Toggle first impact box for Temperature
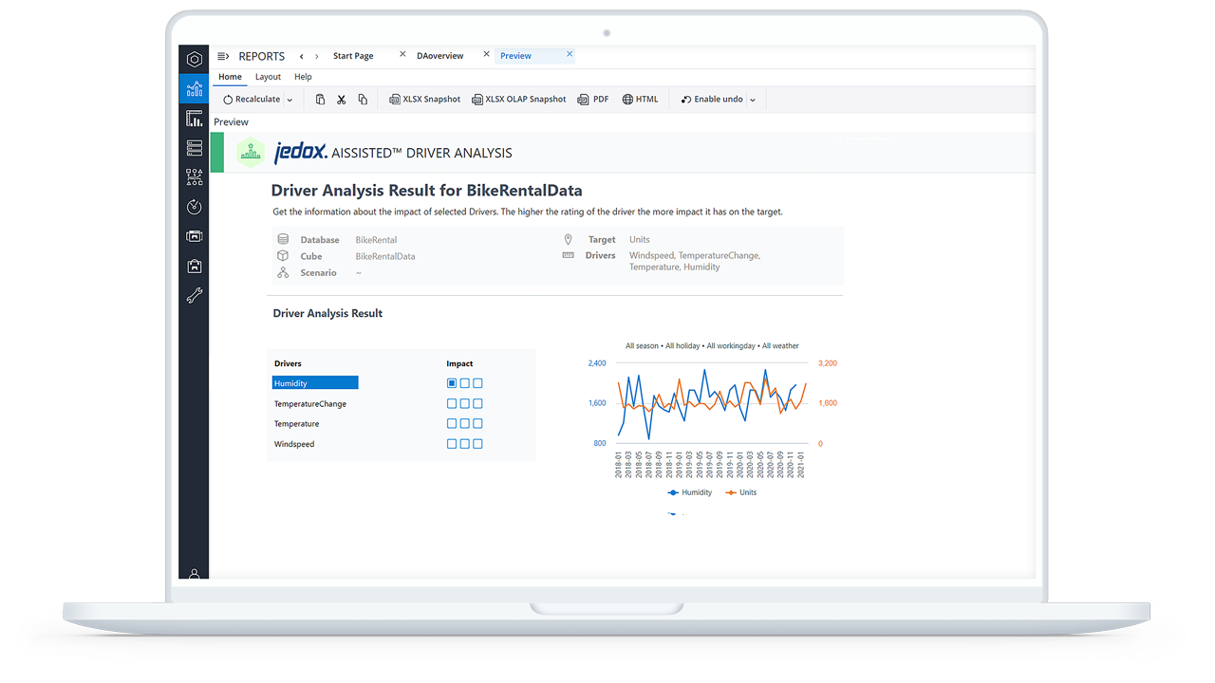This screenshot has height=683, width=1215. point(452,424)
